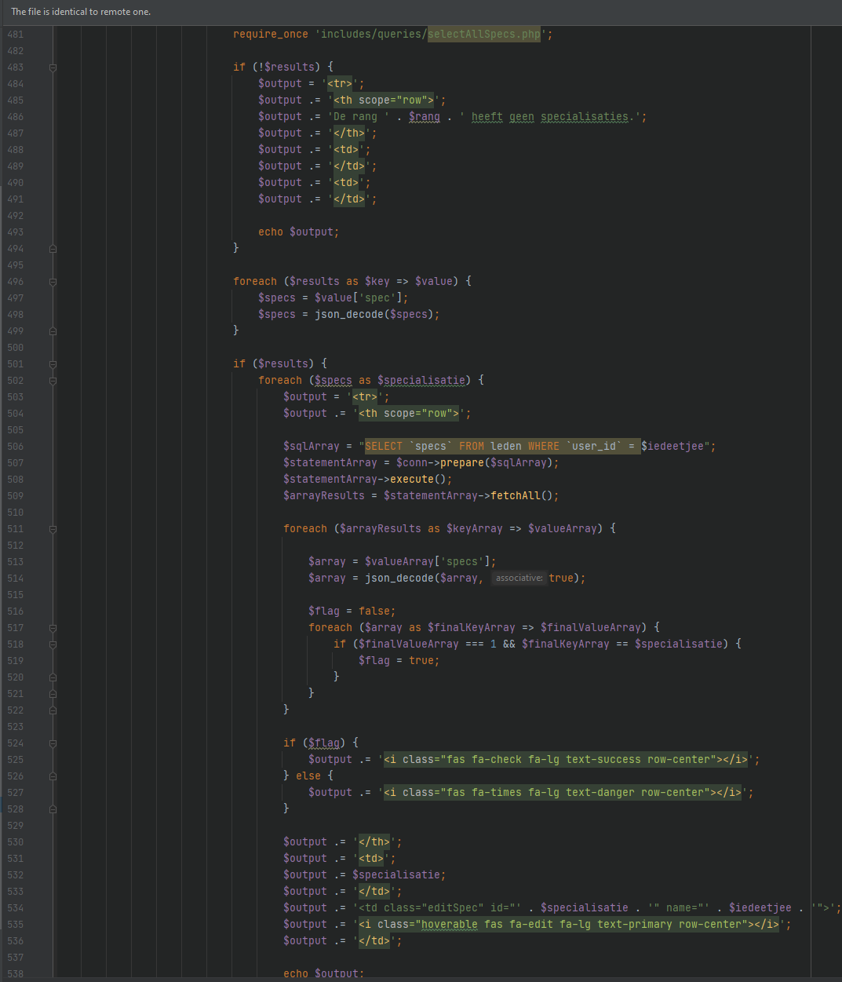Click the fold end marker at line 494
The width and height of the screenshot is (842, 982).
point(53,249)
